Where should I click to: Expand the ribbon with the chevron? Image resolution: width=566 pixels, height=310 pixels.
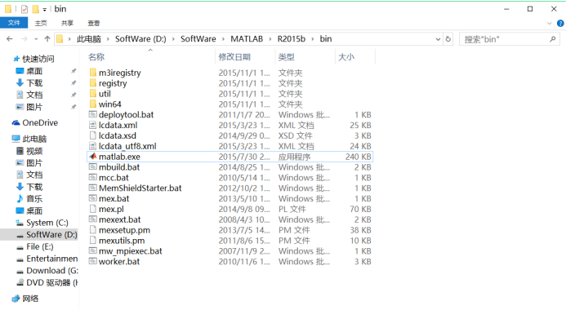point(550,23)
